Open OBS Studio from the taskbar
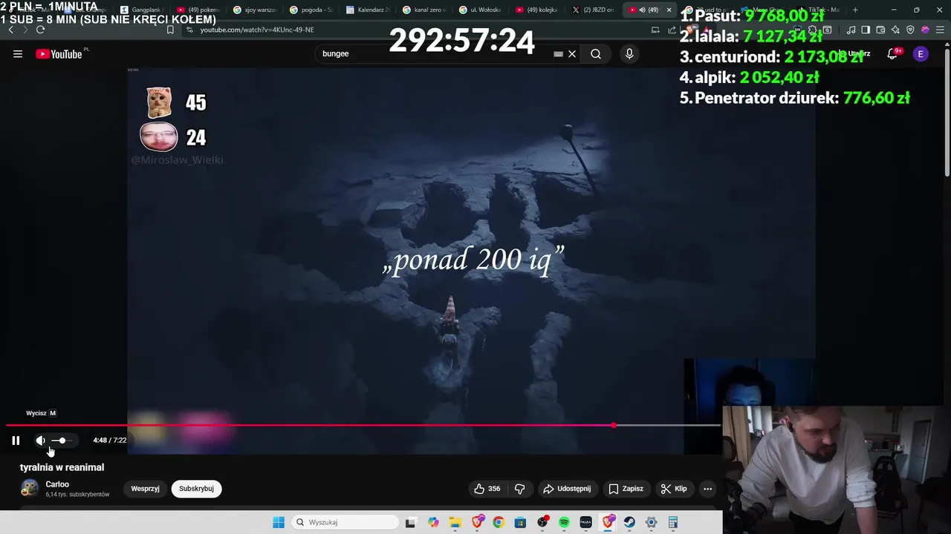Viewport: 951px width, 534px height. [x=542, y=522]
